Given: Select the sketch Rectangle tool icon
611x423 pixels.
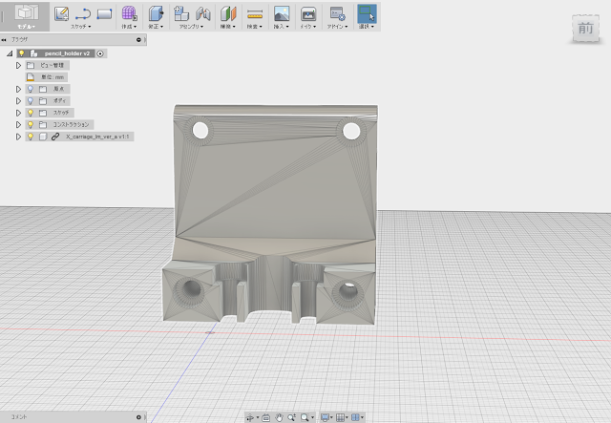Looking at the screenshot, I should click(104, 13).
